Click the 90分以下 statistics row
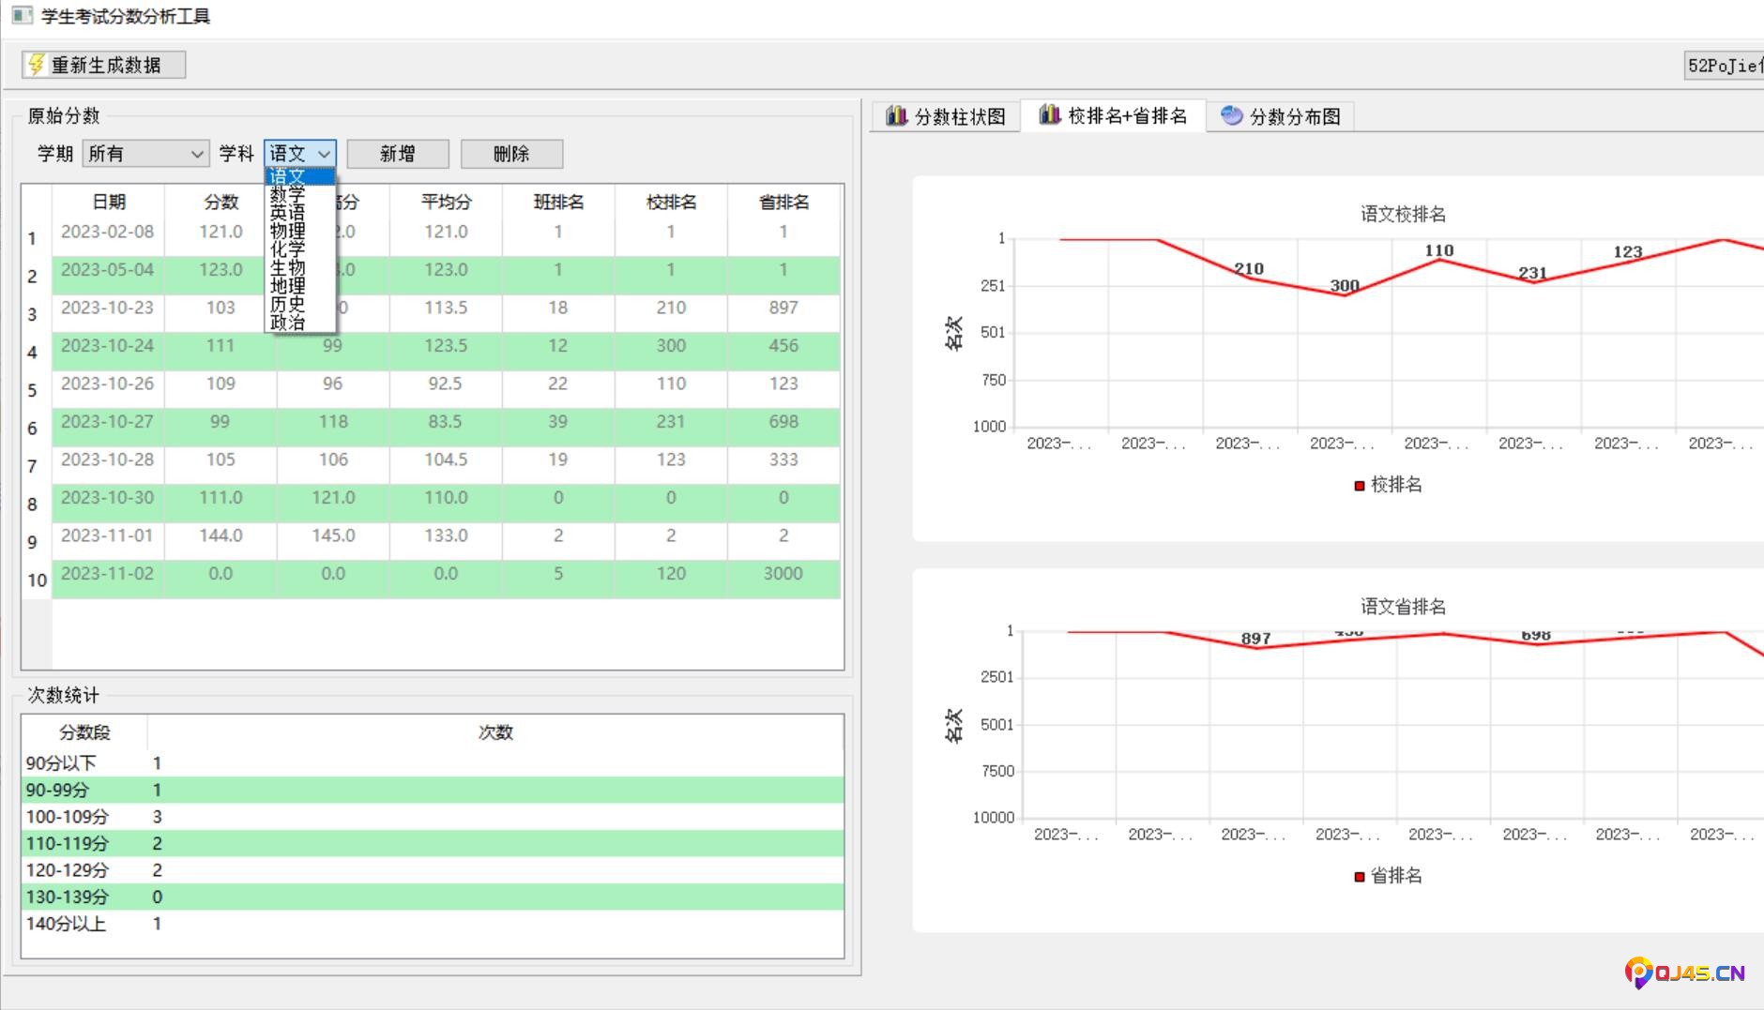Screen dimensions: 1764x1010 [x=433, y=763]
